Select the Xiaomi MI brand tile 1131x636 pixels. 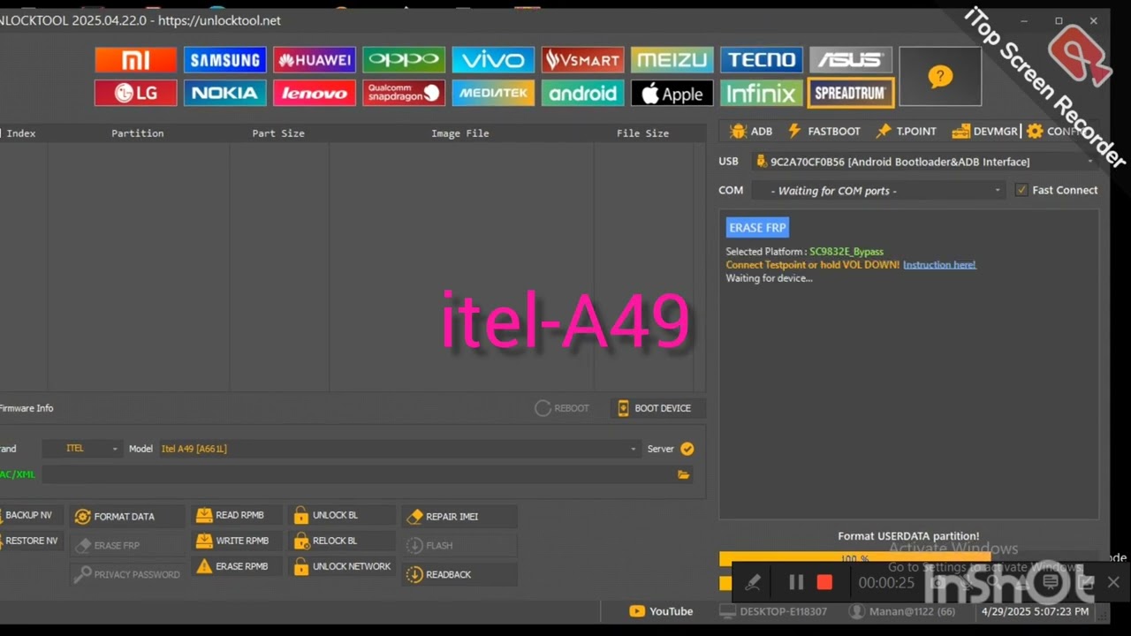click(135, 60)
